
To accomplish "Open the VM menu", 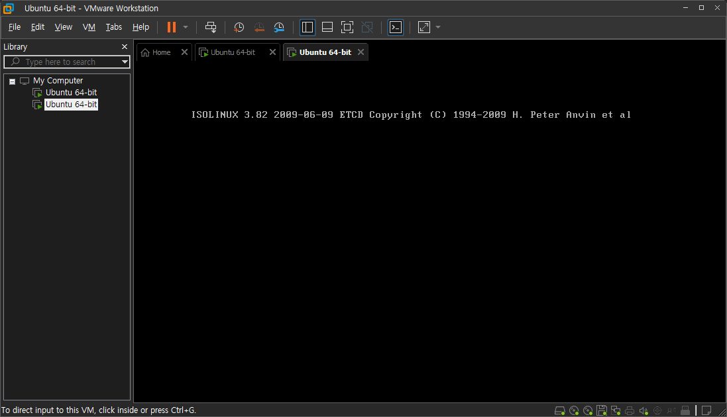I will tap(89, 27).
